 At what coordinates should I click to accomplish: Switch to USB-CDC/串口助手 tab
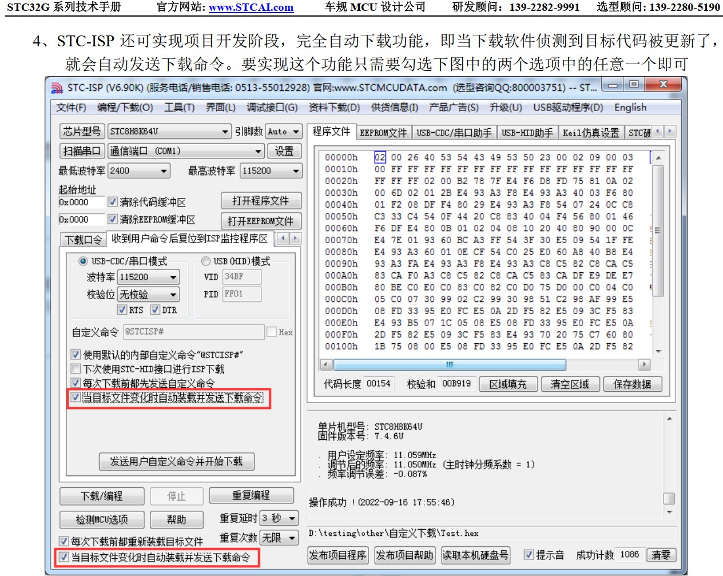coord(454,133)
